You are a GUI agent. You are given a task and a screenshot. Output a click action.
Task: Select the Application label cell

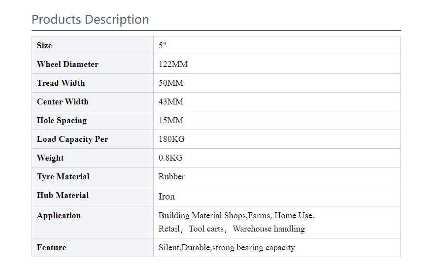(x=93, y=222)
